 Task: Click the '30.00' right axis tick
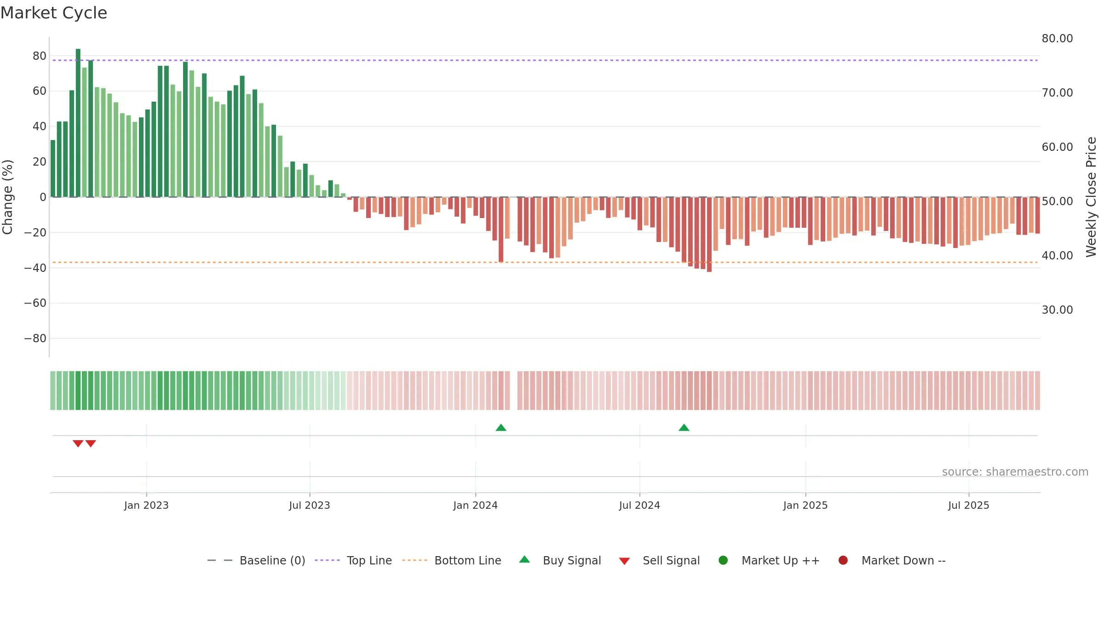pyautogui.click(x=1057, y=310)
